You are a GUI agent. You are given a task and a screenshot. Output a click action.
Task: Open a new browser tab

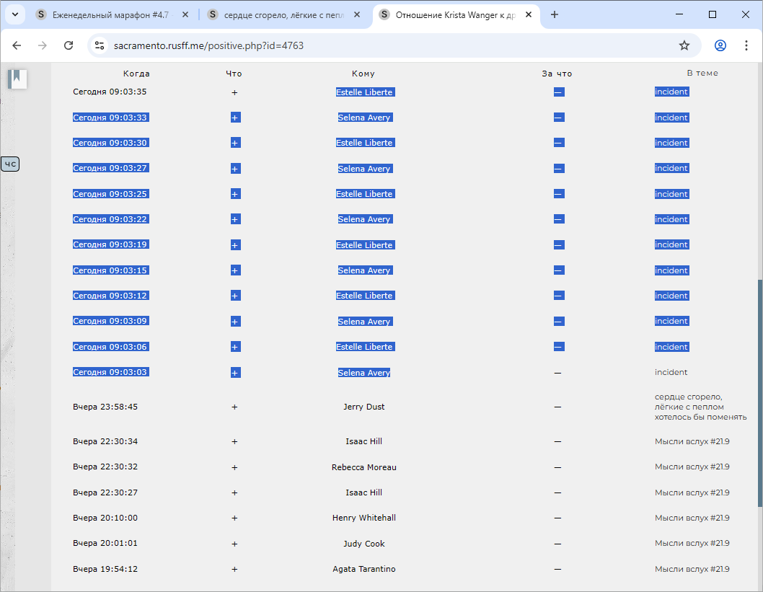coord(554,14)
